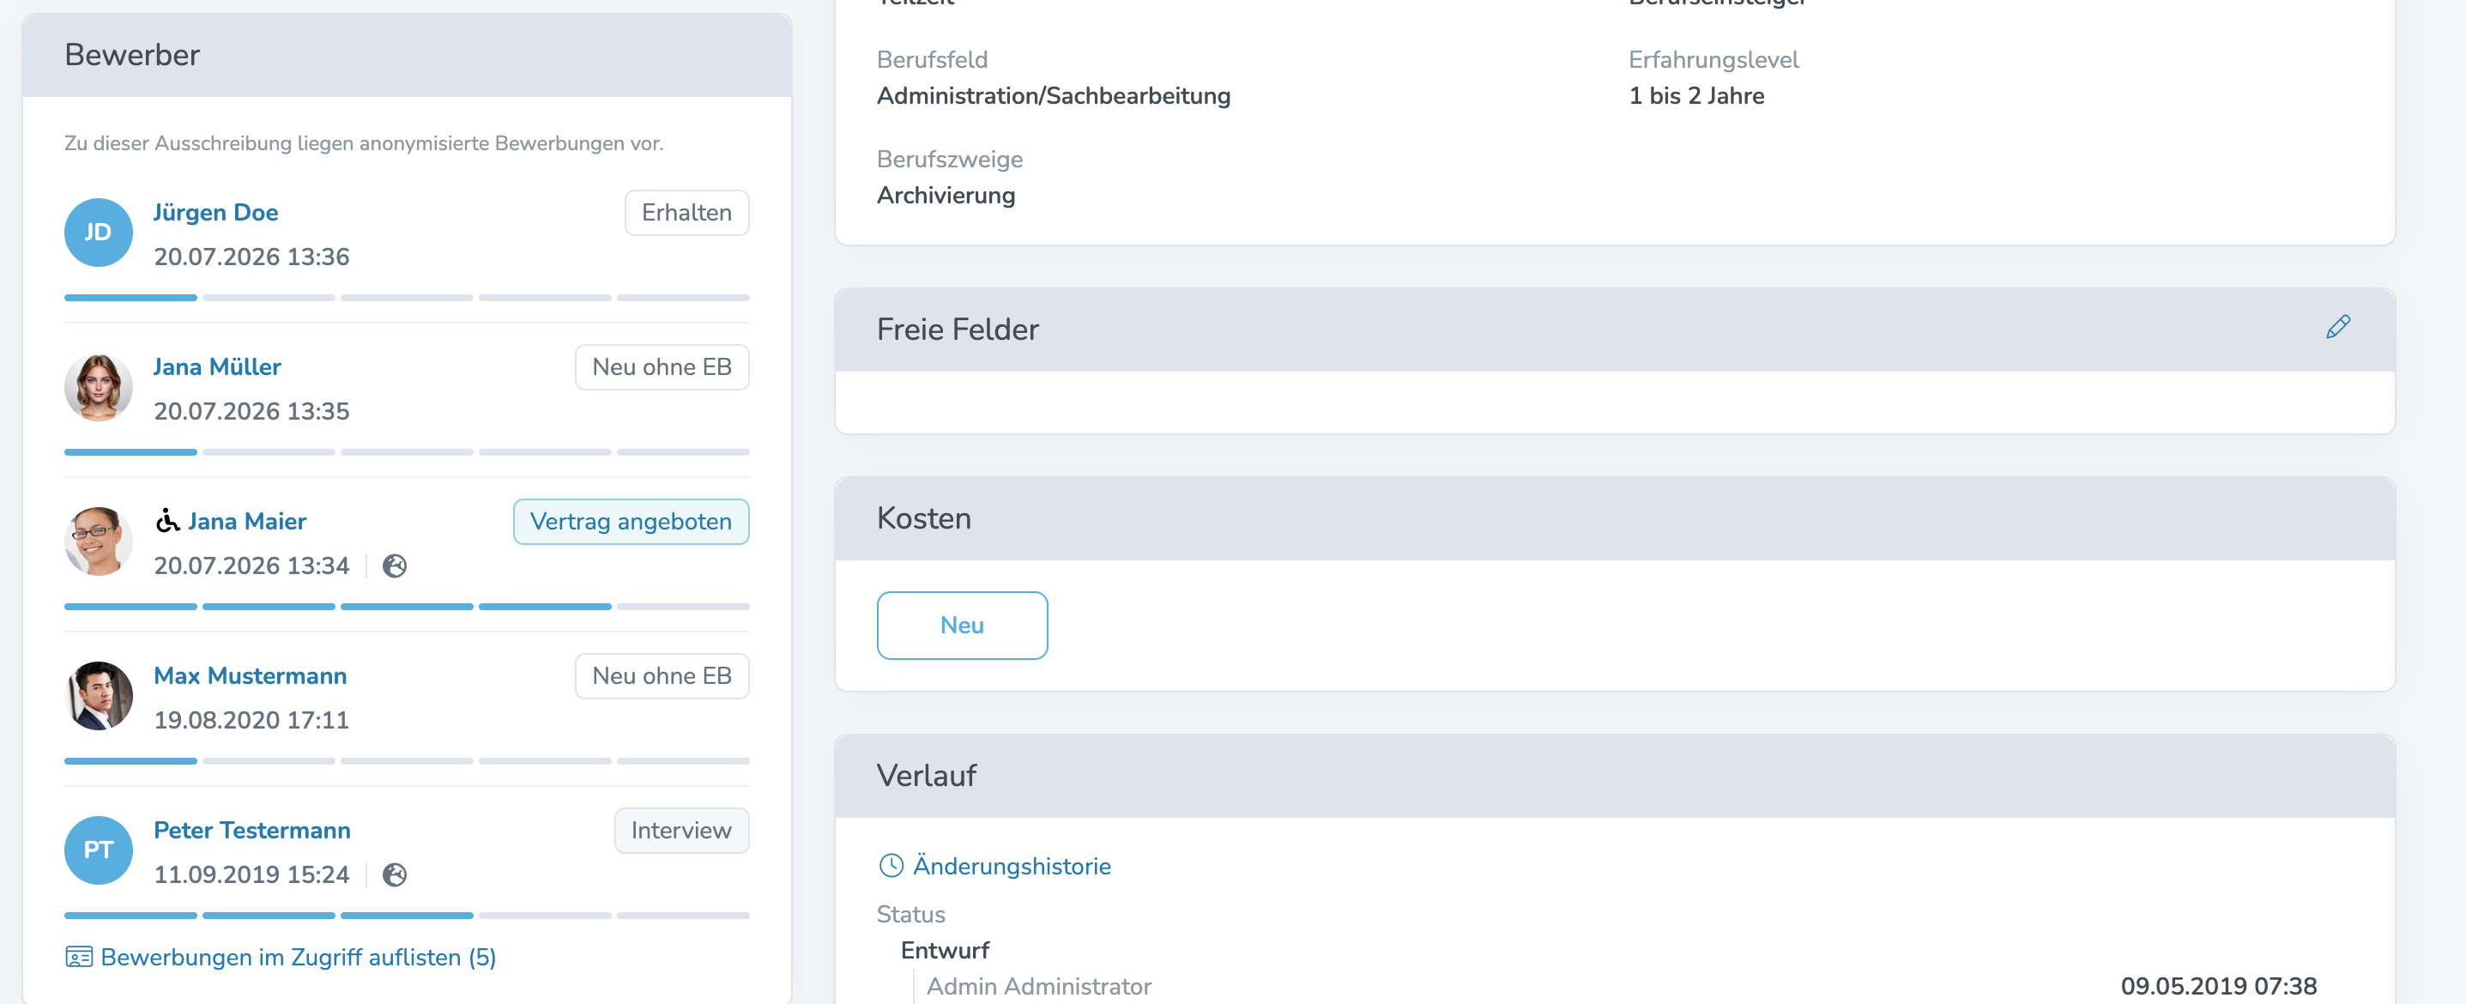
Task: Click the JD initials avatar of Jürgen Doe
Action: pyautogui.click(x=98, y=233)
